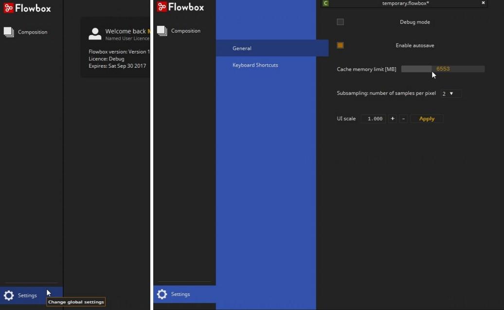Enable the Debug mode checkbox
Screen dimensions: 504x310
(340, 22)
